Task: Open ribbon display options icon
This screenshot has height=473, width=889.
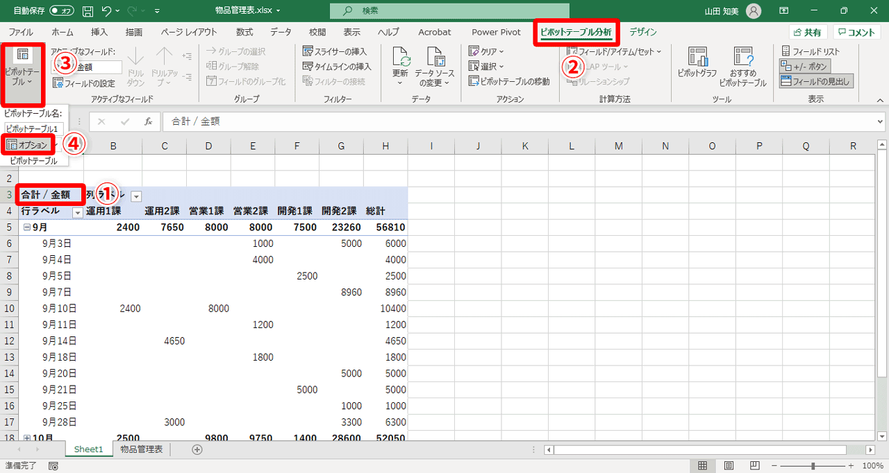Action: click(783, 11)
